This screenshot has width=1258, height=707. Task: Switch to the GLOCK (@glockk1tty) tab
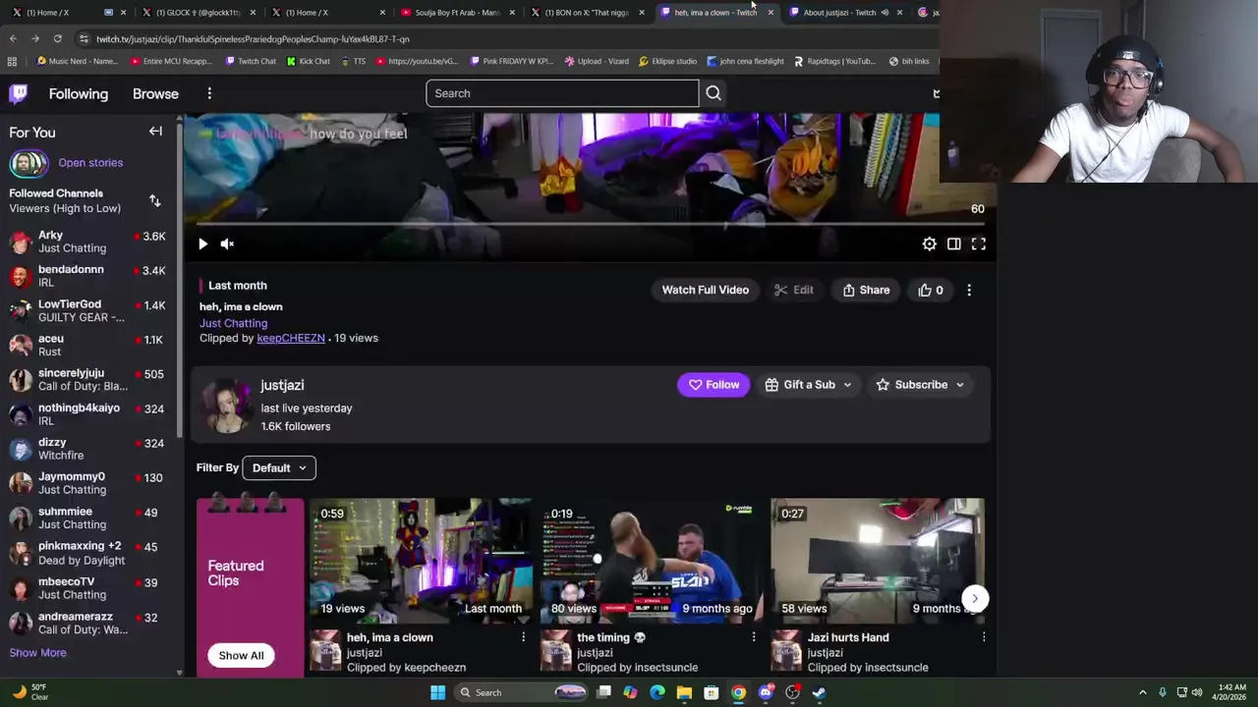pyautogui.click(x=198, y=13)
